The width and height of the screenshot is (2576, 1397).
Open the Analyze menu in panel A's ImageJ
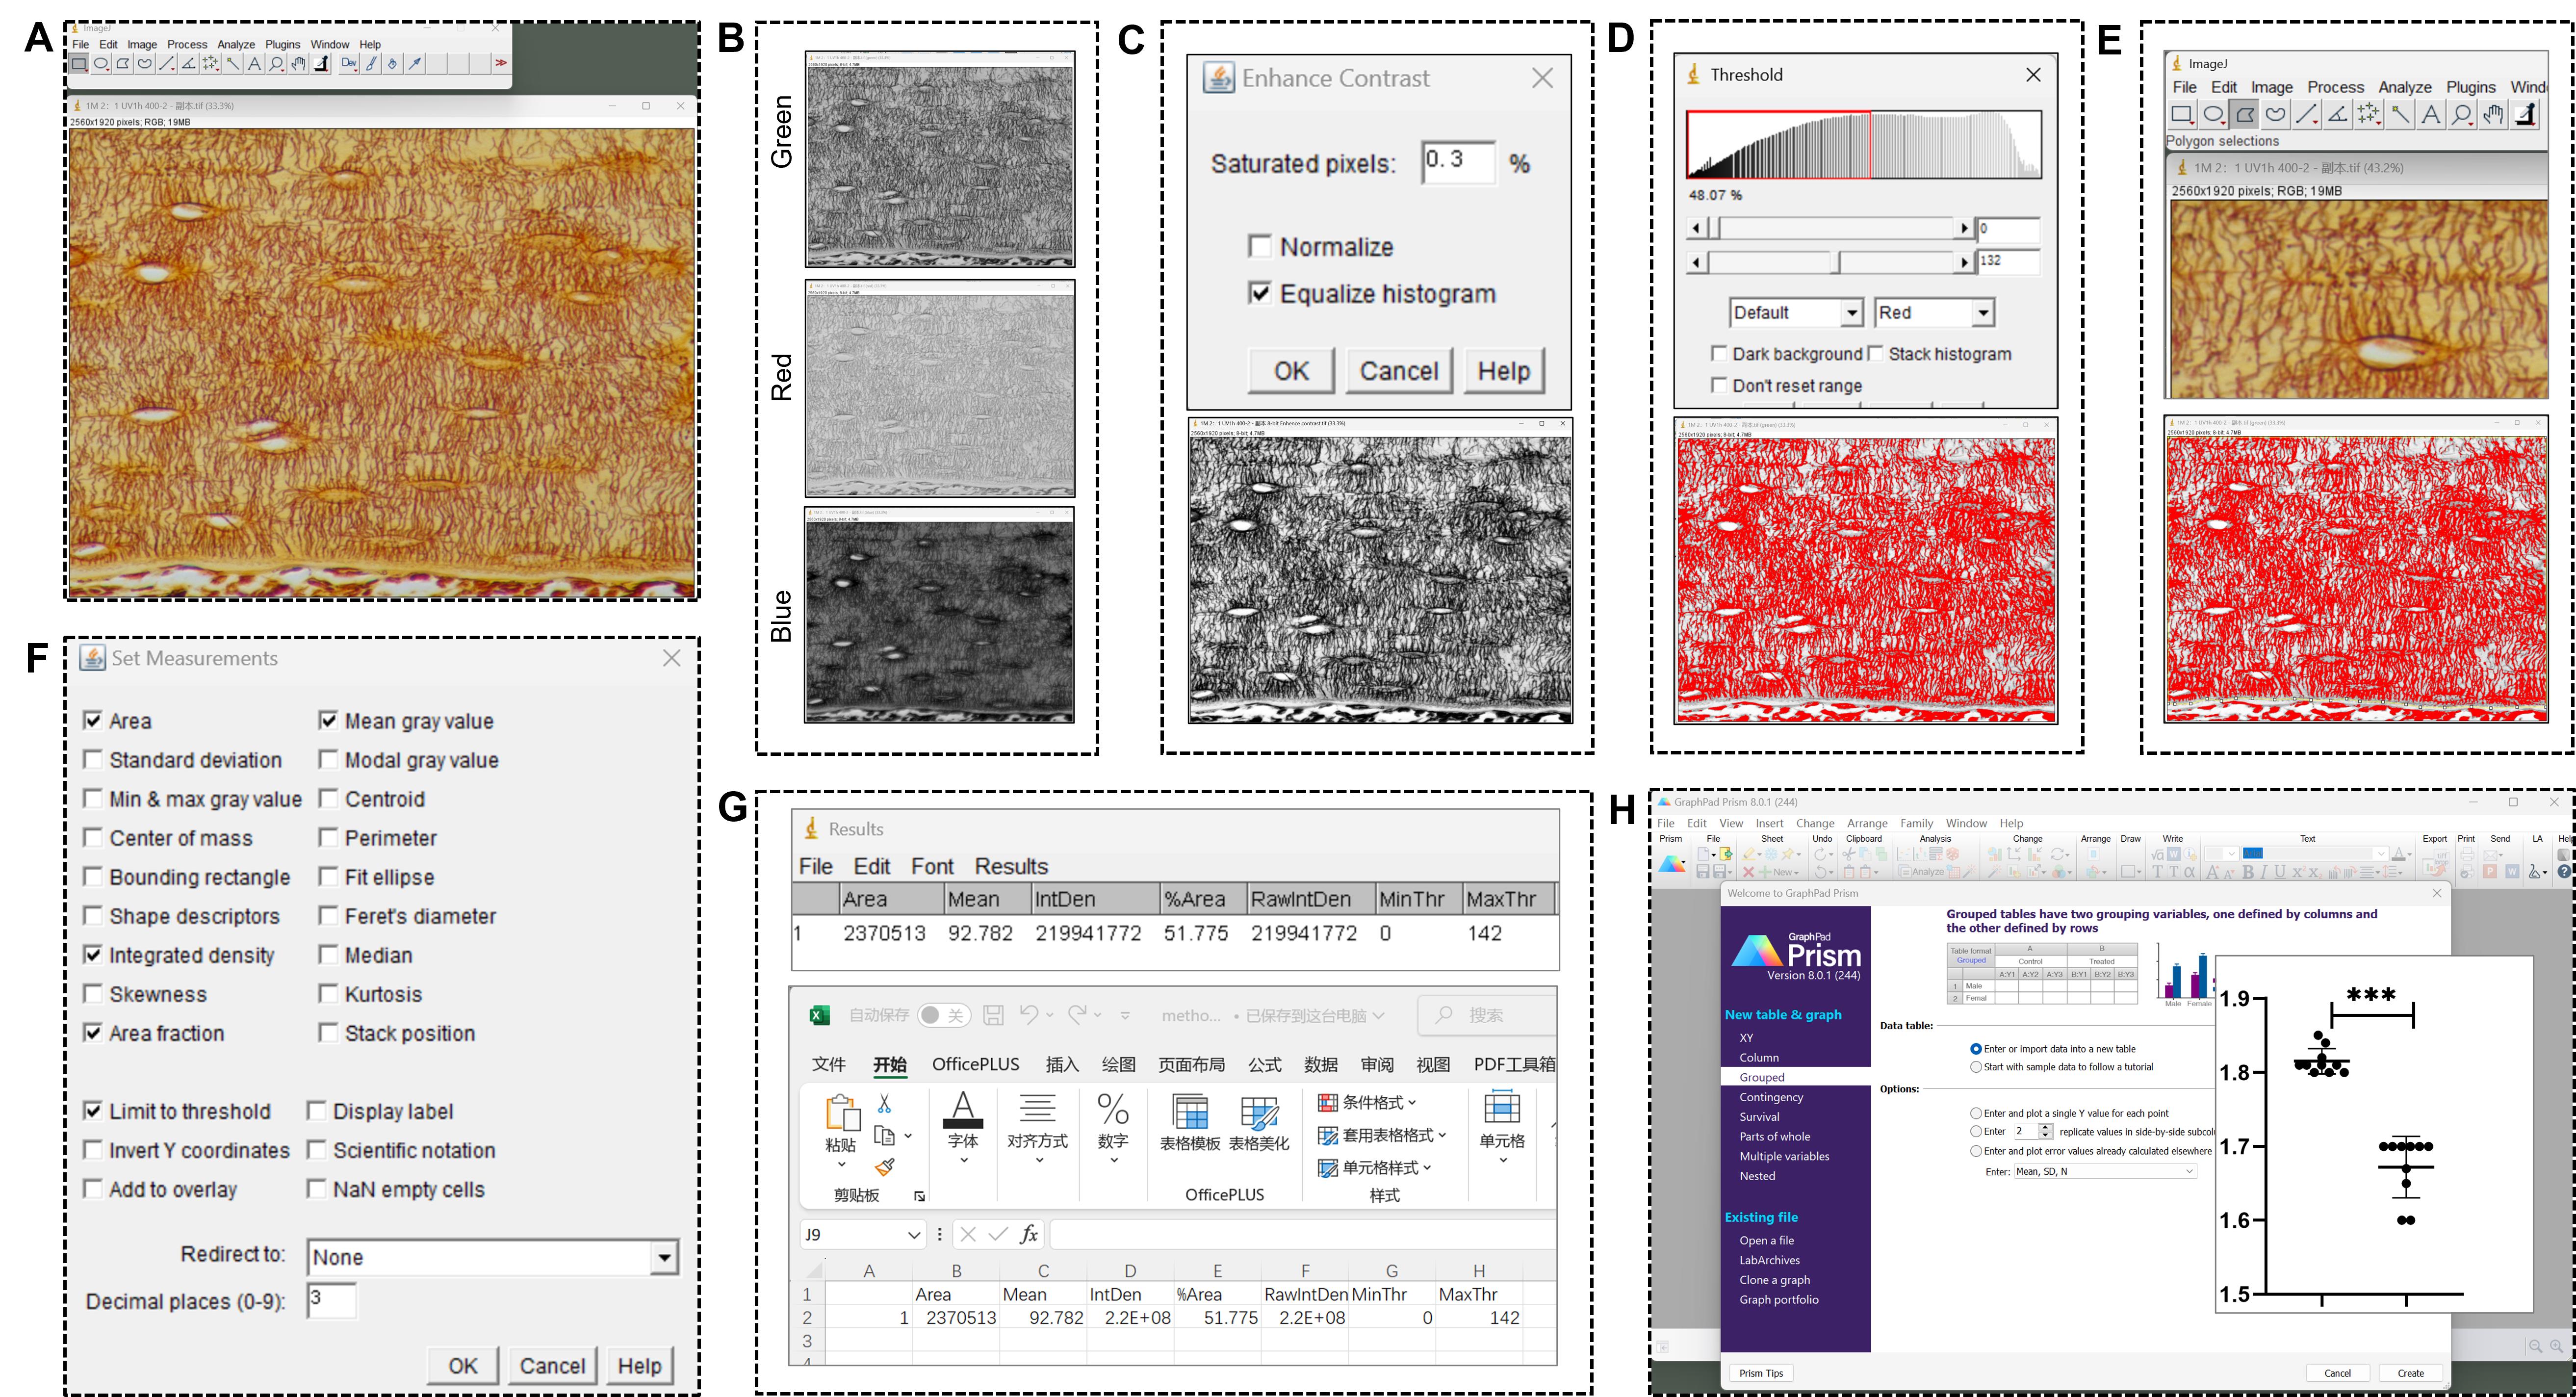236,44
